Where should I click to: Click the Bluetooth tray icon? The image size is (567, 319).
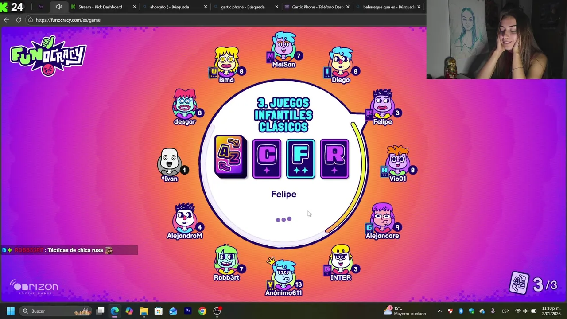(x=461, y=311)
